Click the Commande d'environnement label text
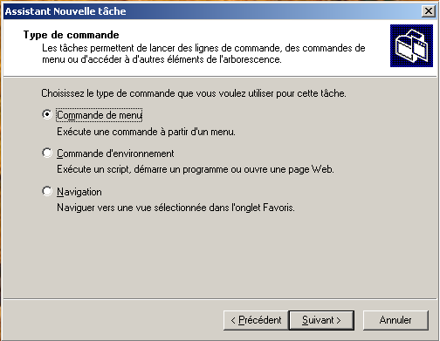 (x=115, y=153)
